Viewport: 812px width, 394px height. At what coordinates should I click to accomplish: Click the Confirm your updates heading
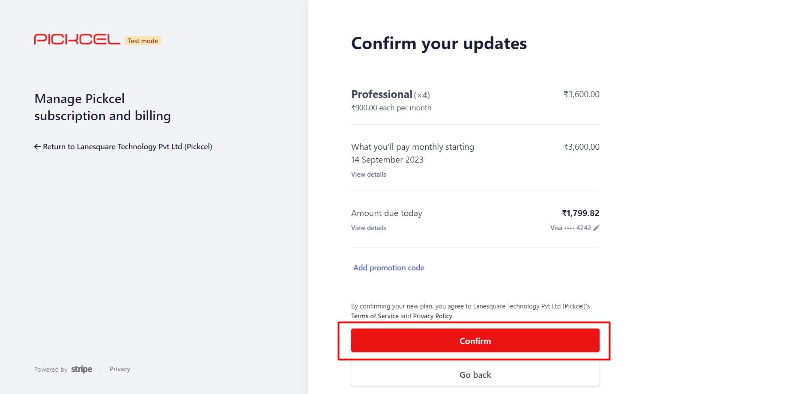pyautogui.click(x=439, y=44)
